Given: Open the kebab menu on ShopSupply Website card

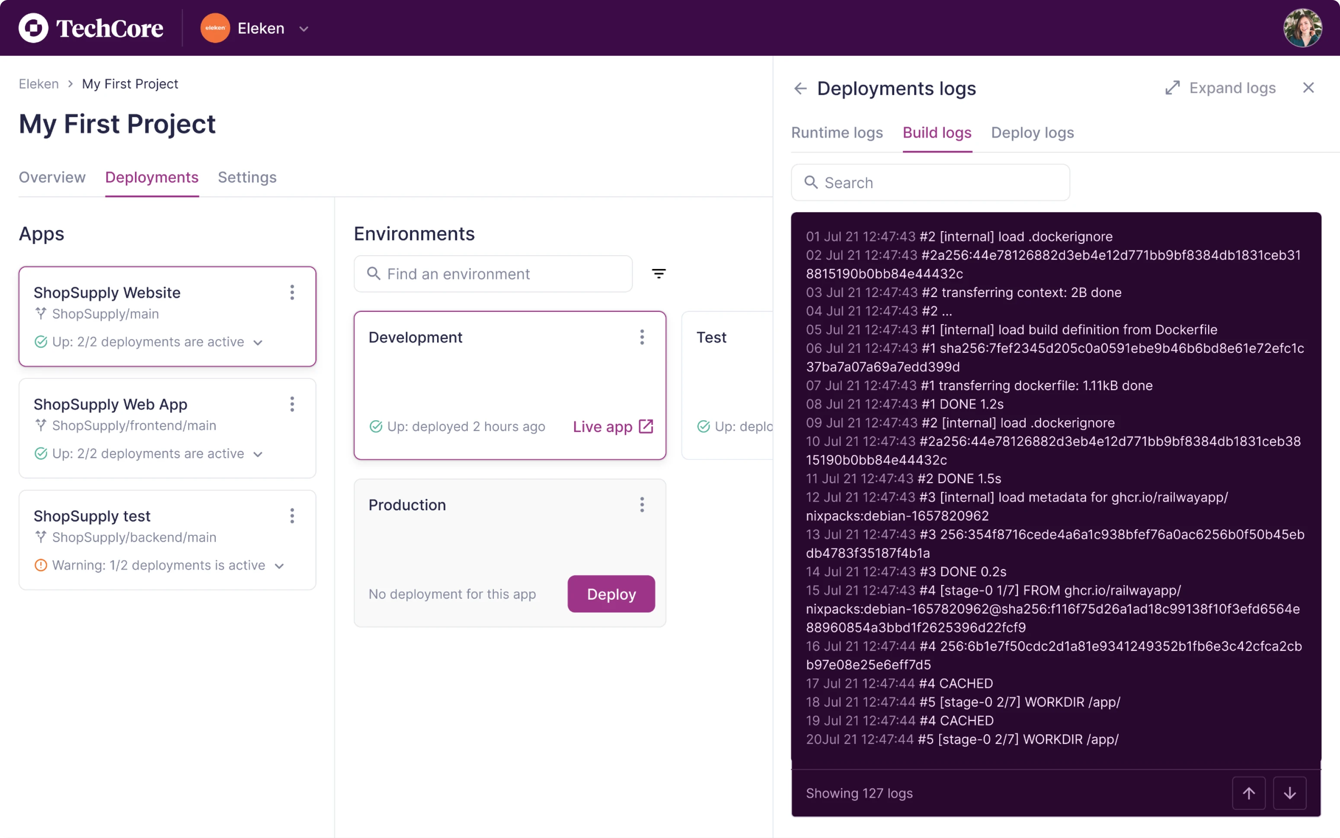Looking at the screenshot, I should [292, 293].
